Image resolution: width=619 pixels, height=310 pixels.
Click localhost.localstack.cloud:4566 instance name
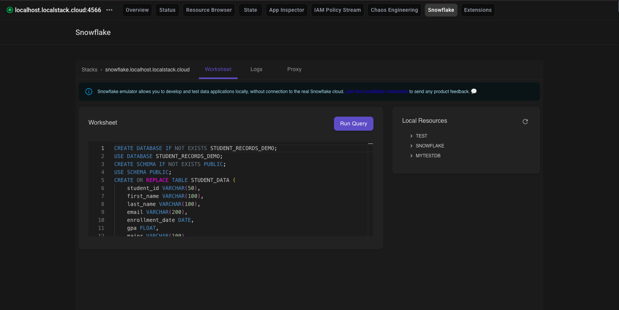pyautogui.click(x=58, y=10)
